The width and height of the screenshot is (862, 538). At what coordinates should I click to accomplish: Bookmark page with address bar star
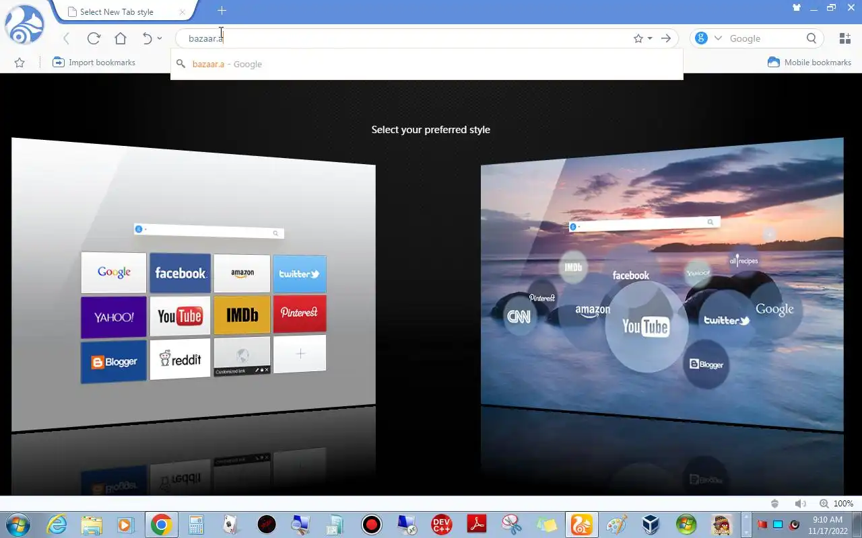[x=638, y=38]
